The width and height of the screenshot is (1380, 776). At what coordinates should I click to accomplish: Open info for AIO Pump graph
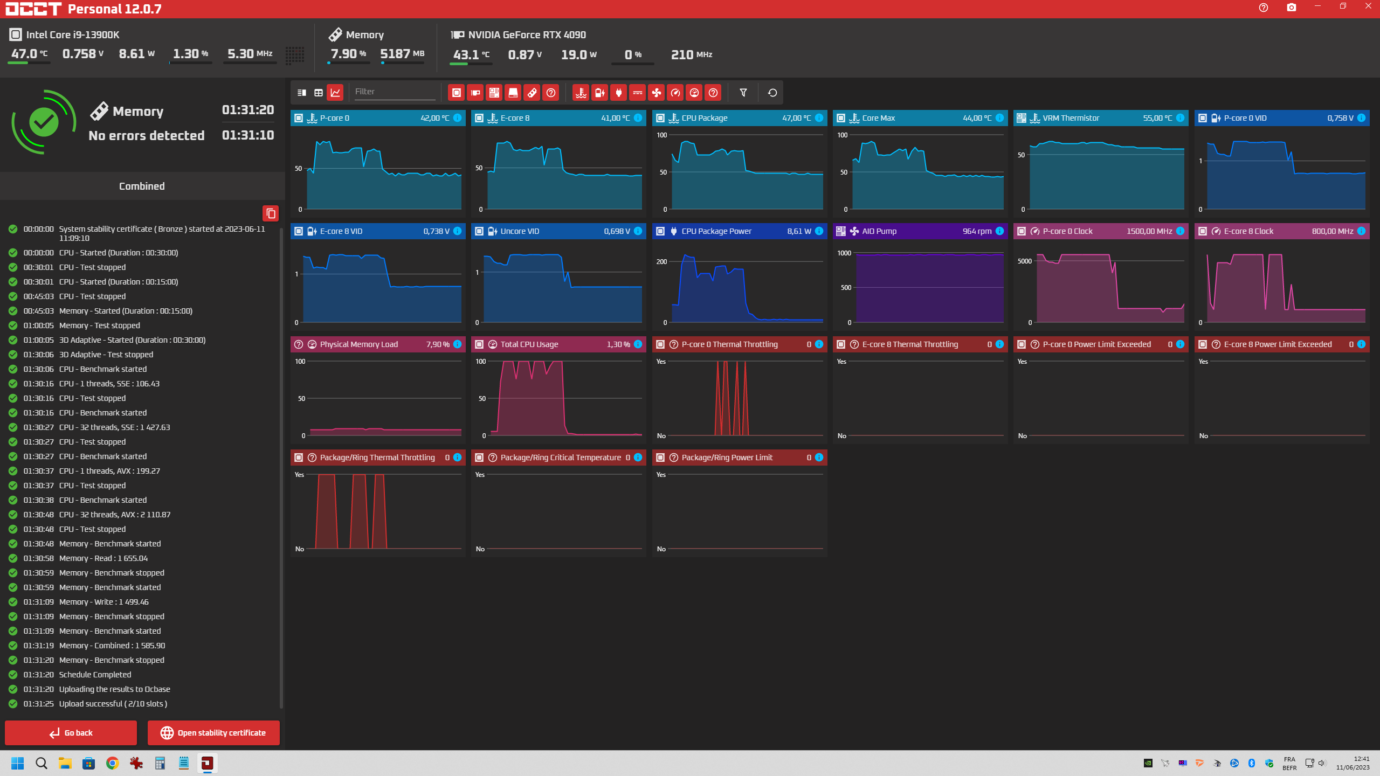point(999,231)
